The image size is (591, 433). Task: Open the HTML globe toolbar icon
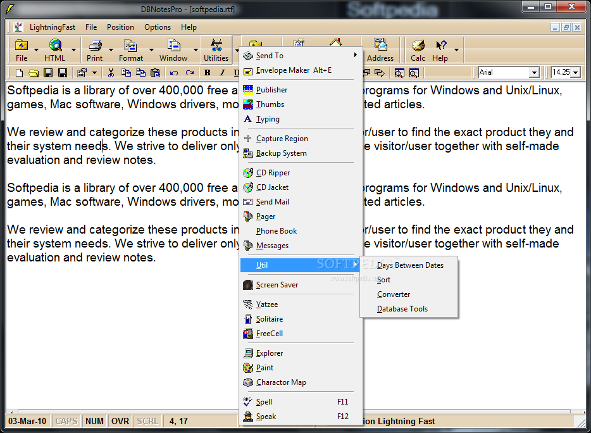(x=56, y=45)
